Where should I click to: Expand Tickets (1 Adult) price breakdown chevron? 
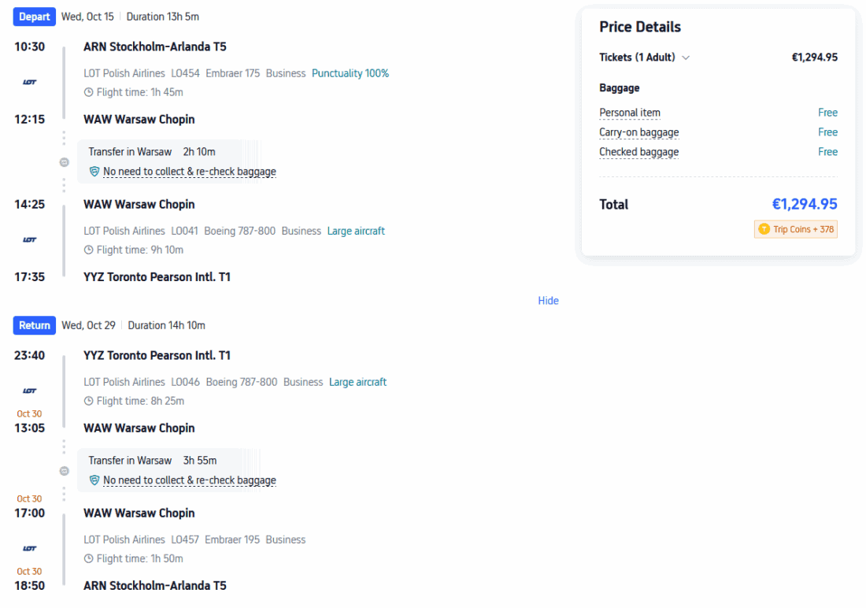(x=686, y=57)
